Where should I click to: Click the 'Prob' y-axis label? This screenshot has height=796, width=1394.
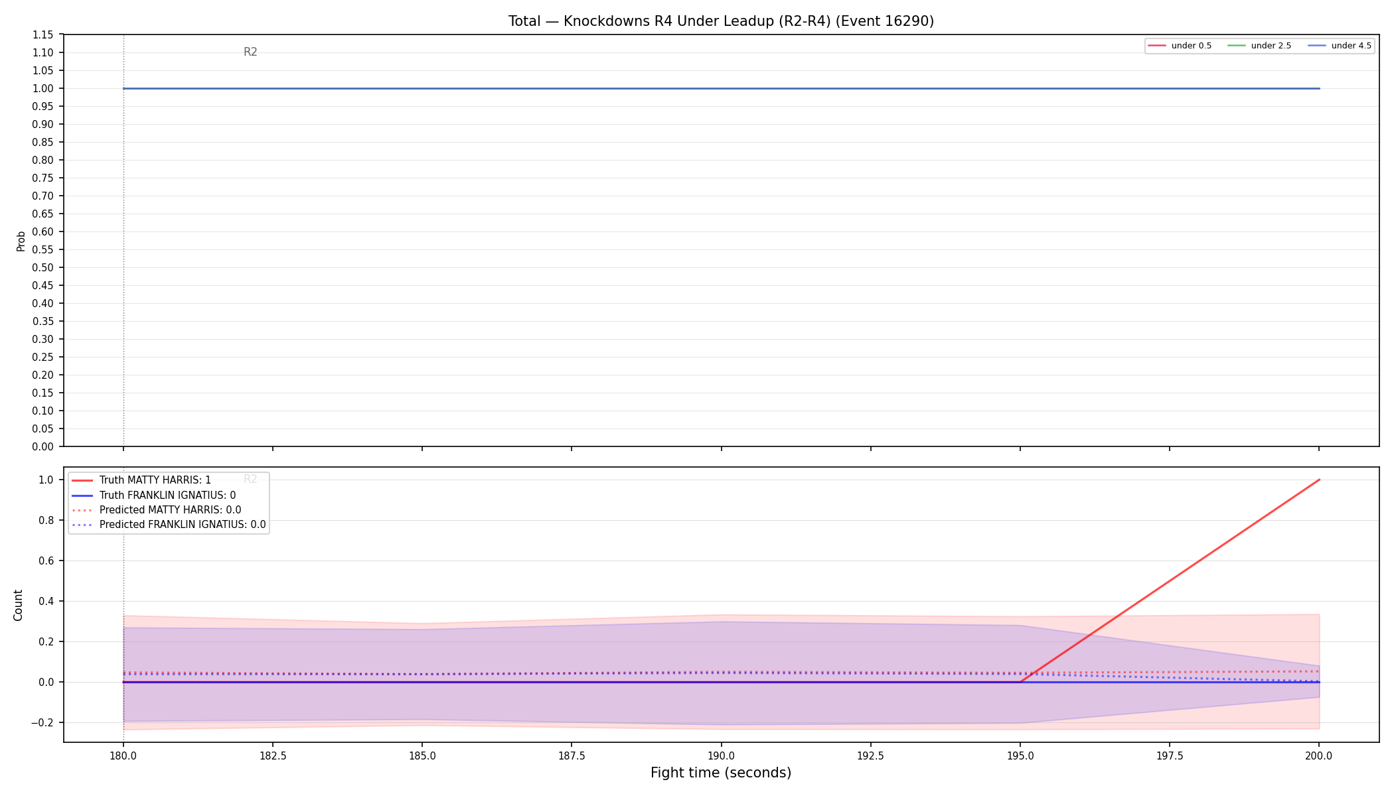pos(21,241)
